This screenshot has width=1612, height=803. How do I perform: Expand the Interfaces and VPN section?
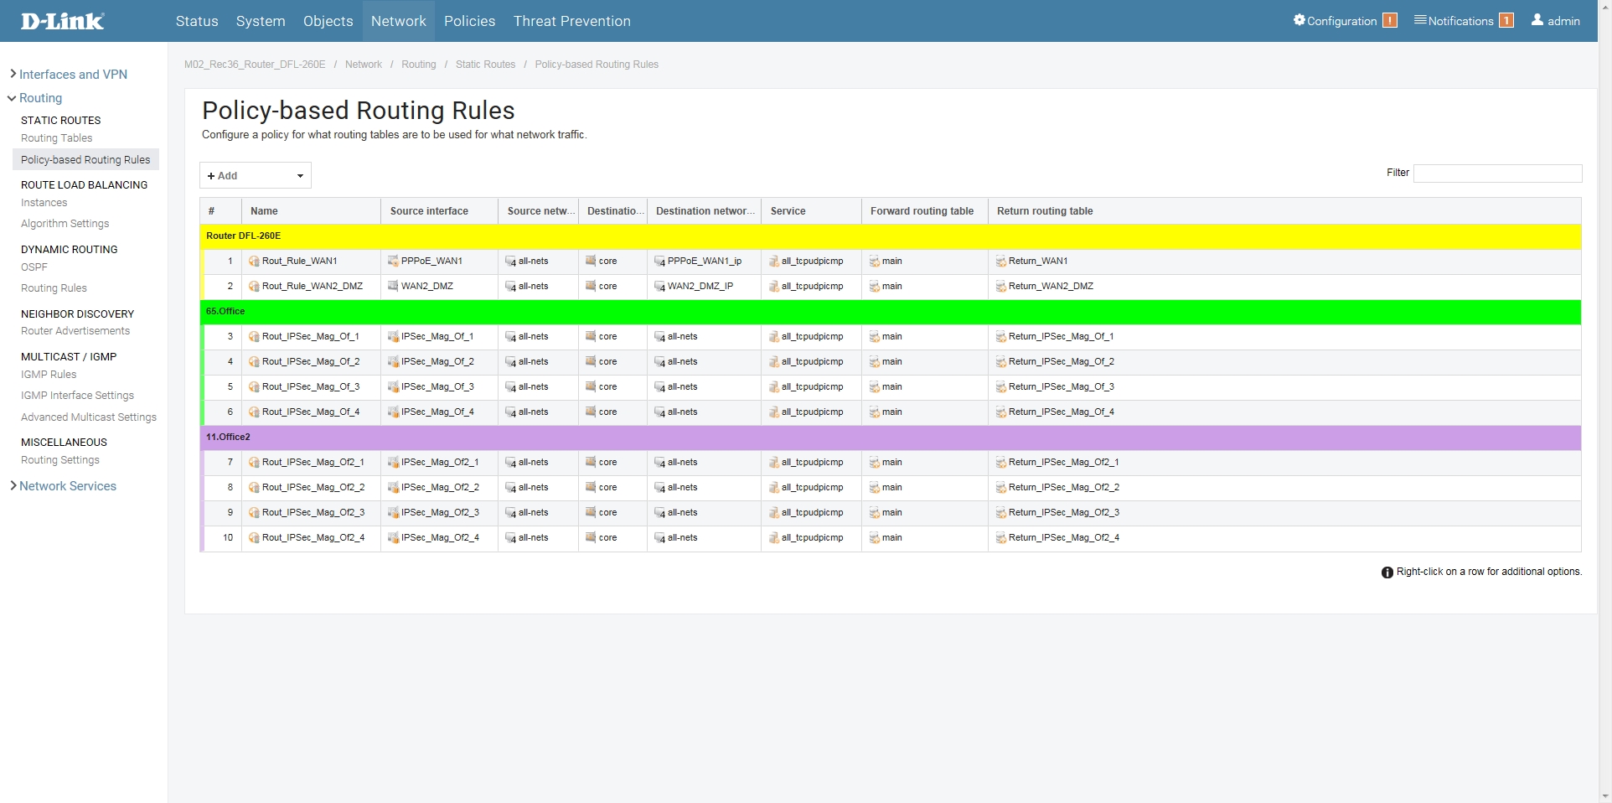point(72,75)
